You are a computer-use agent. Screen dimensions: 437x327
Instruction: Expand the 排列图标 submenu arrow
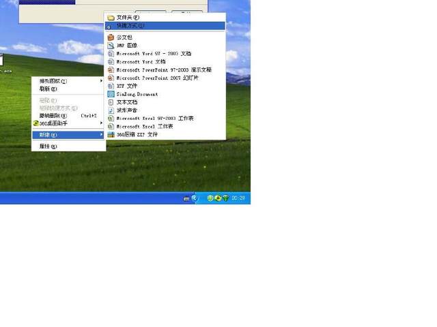coord(101,81)
